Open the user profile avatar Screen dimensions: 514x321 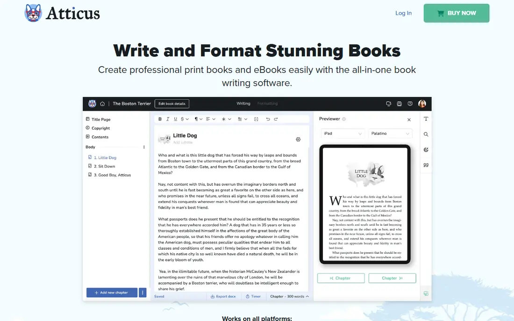(422, 104)
